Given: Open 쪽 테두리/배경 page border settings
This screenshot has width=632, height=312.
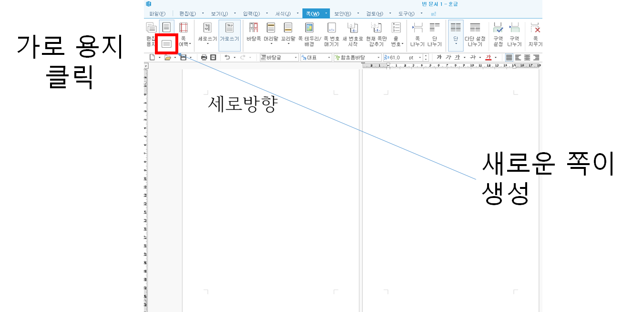Looking at the screenshot, I should tap(309, 28).
